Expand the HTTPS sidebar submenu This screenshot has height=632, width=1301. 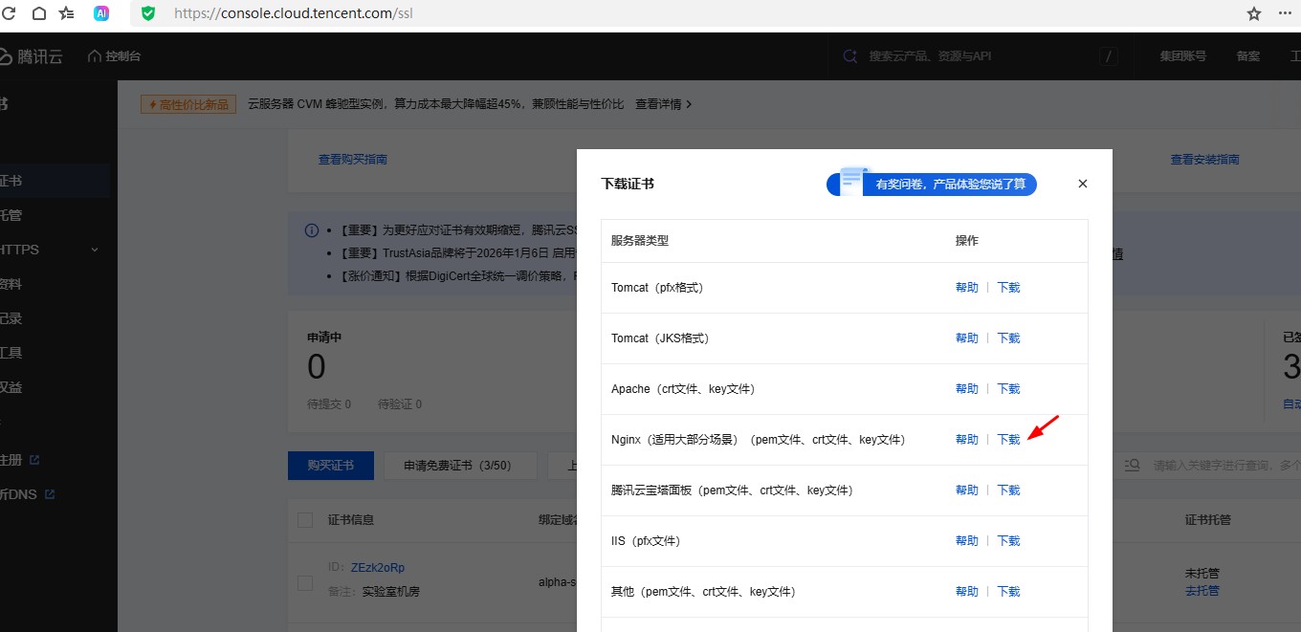click(95, 250)
